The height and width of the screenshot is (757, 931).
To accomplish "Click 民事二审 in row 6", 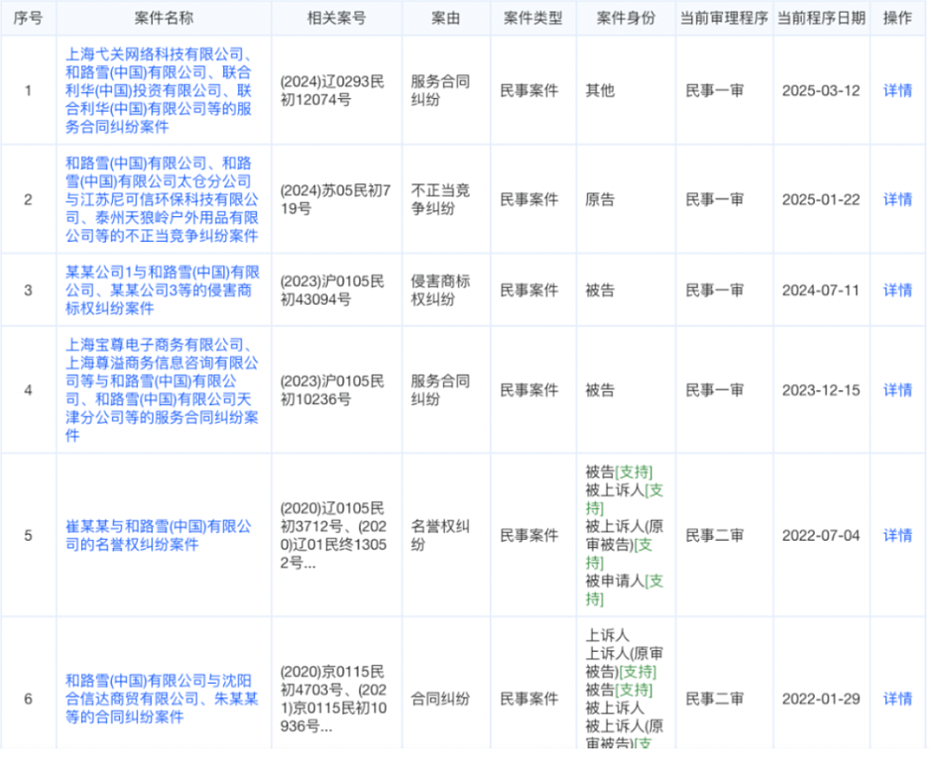I will point(715,699).
